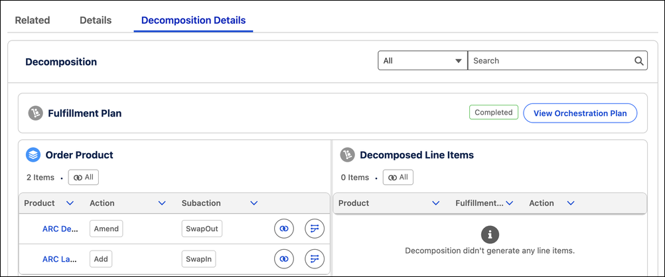This screenshot has height=277, width=665.
Task: Expand the Subaction column menu
Action: click(254, 203)
